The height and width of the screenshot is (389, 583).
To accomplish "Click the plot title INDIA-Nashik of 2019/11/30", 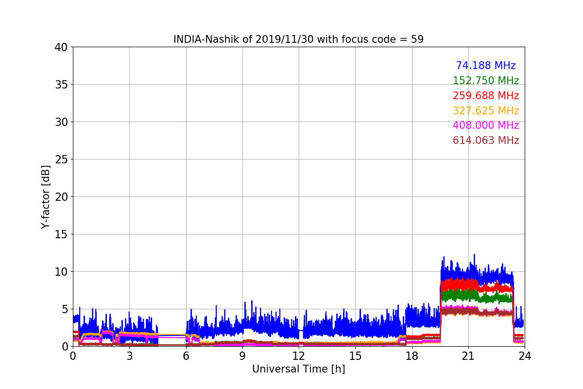I will tap(298, 39).
